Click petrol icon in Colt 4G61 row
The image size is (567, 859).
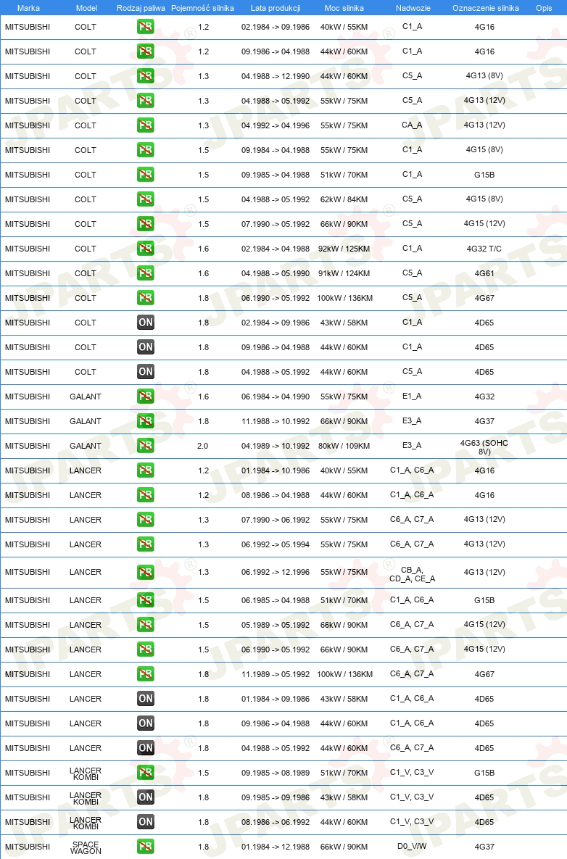coord(145,273)
